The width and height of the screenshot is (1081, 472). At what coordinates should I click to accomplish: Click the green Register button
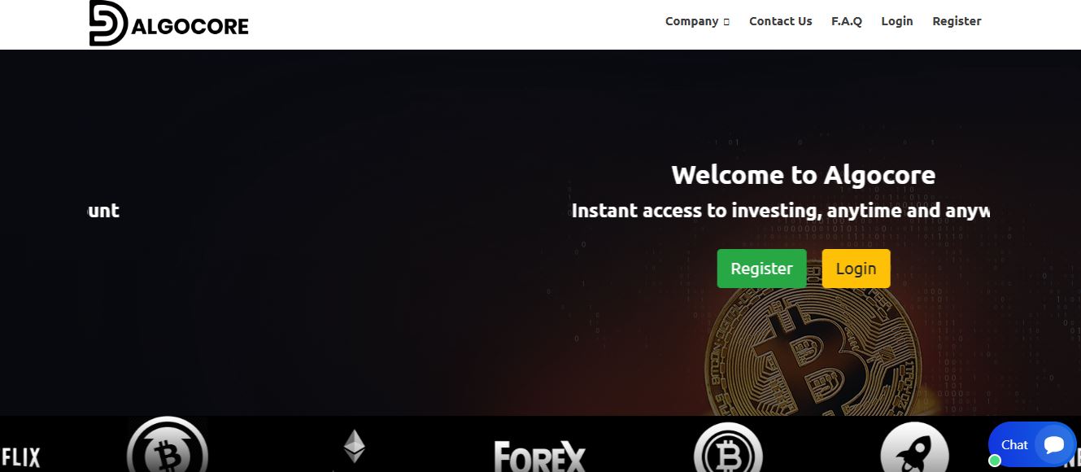click(761, 269)
